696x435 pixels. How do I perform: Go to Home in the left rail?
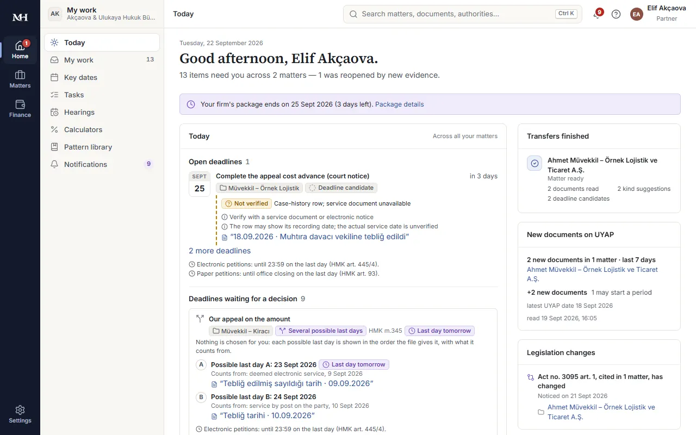[20, 49]
